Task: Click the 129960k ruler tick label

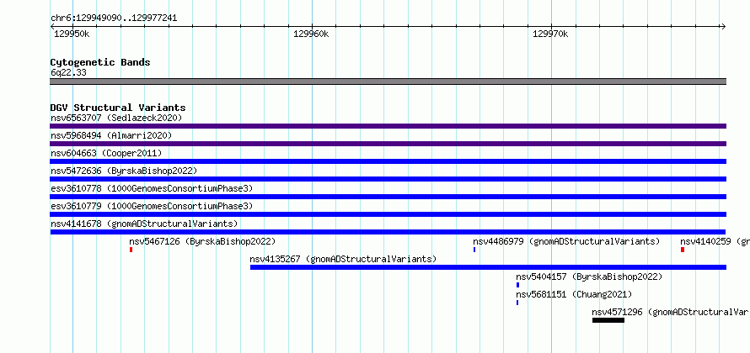Action: point(311,34)
